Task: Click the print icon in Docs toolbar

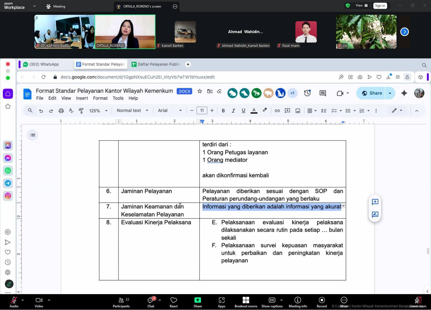Action: tap(61, 111)
